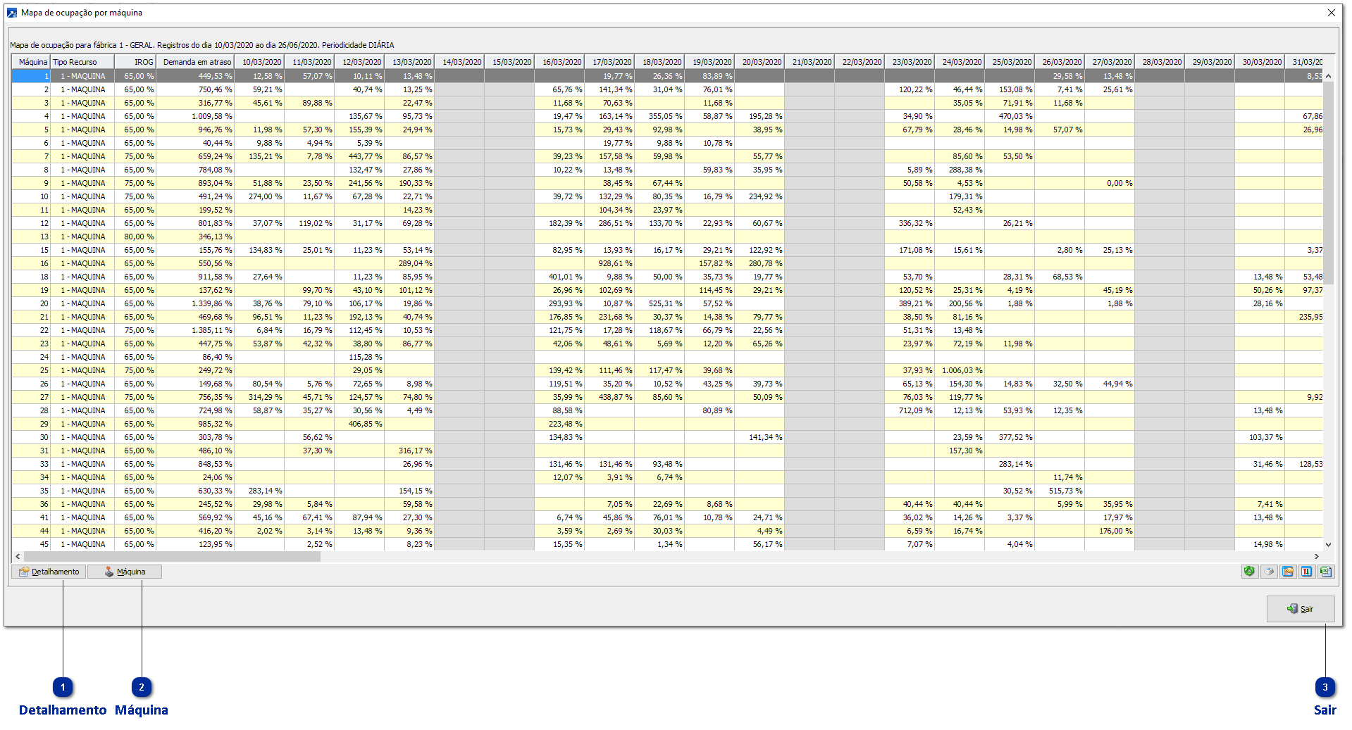
Task: Click the 25/03/2020 column header
Action: [x=1010, y=62]
